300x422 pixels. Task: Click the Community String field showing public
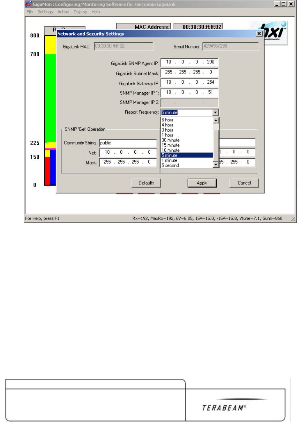tap(128, 143)
